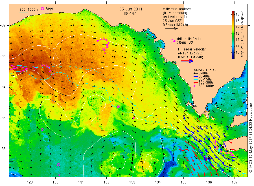Click the 'ANMN 12h av.' legend heading
Viewport: 254px width, 186px height.
[205, 70]
